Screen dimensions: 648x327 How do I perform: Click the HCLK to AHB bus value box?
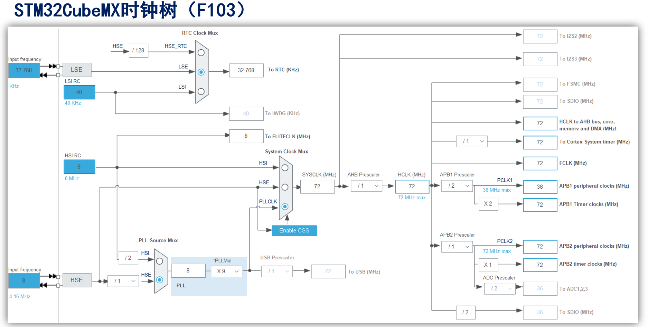tap(540, 123)
